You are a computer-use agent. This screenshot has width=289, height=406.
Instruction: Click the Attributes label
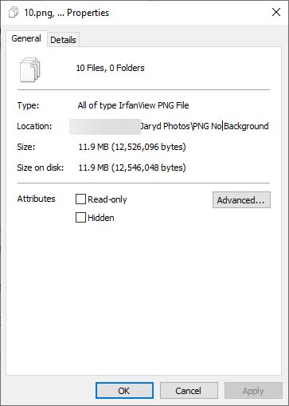tap(36, 199)
